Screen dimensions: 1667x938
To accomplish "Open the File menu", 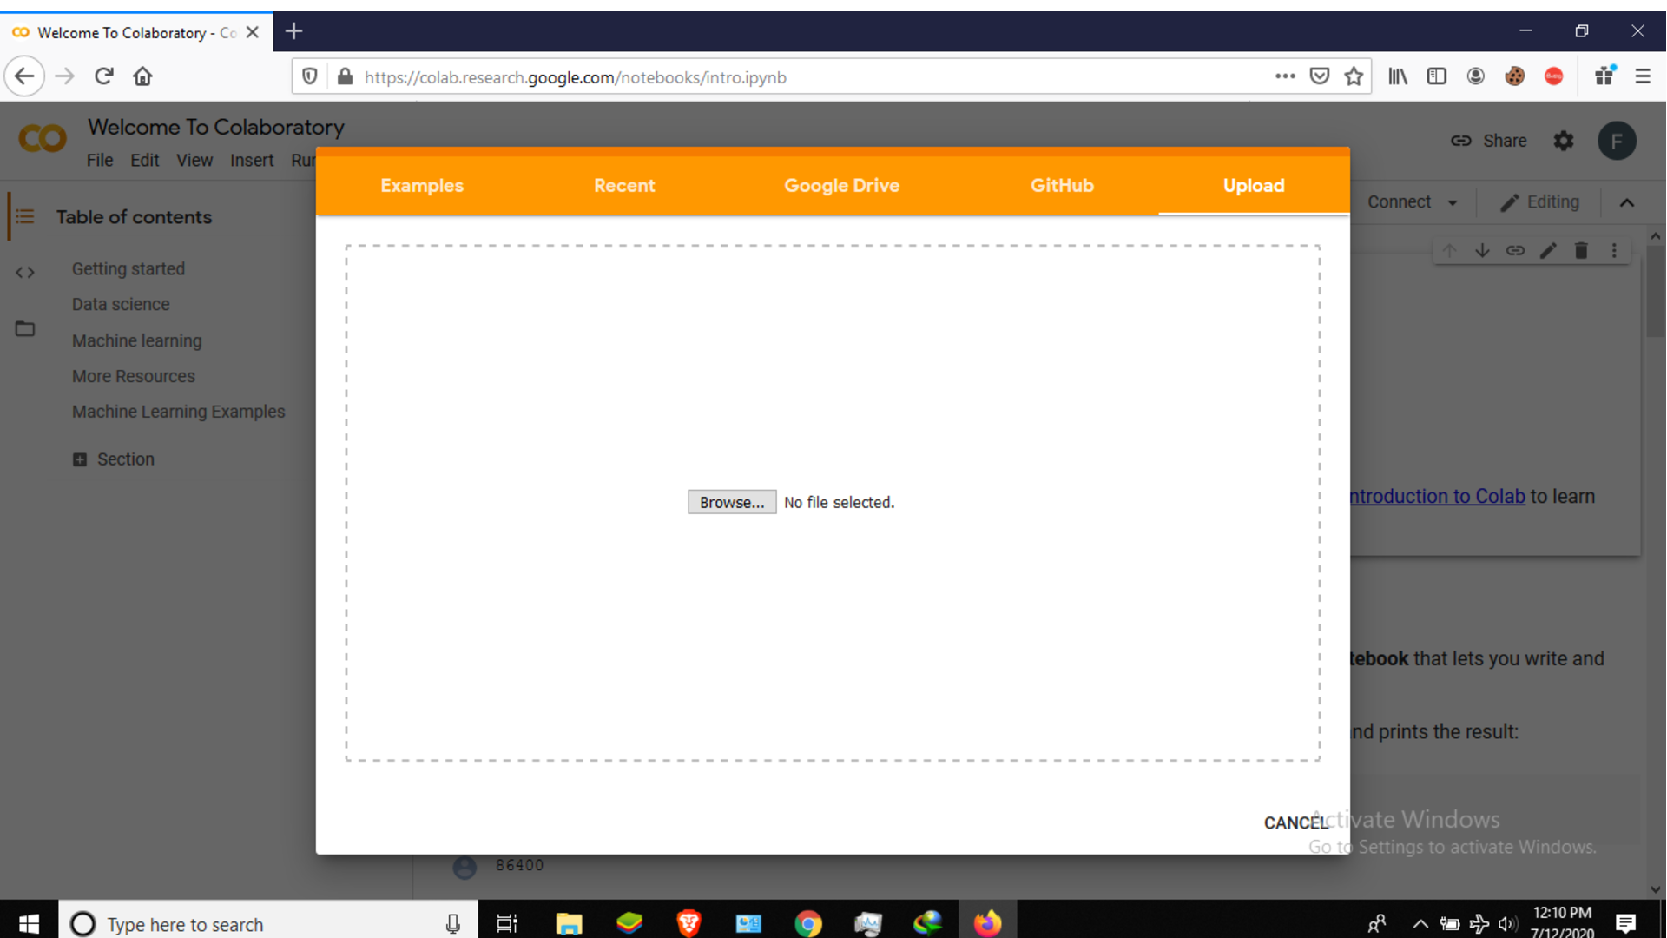I will [100, 161].
